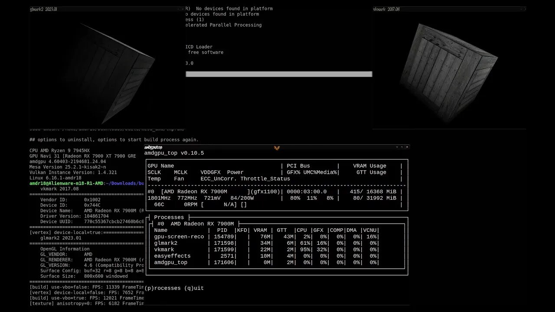Minimize the amdgpu_top window
The width and height of the screenshot is (555, 312).
tap(397, 147)
